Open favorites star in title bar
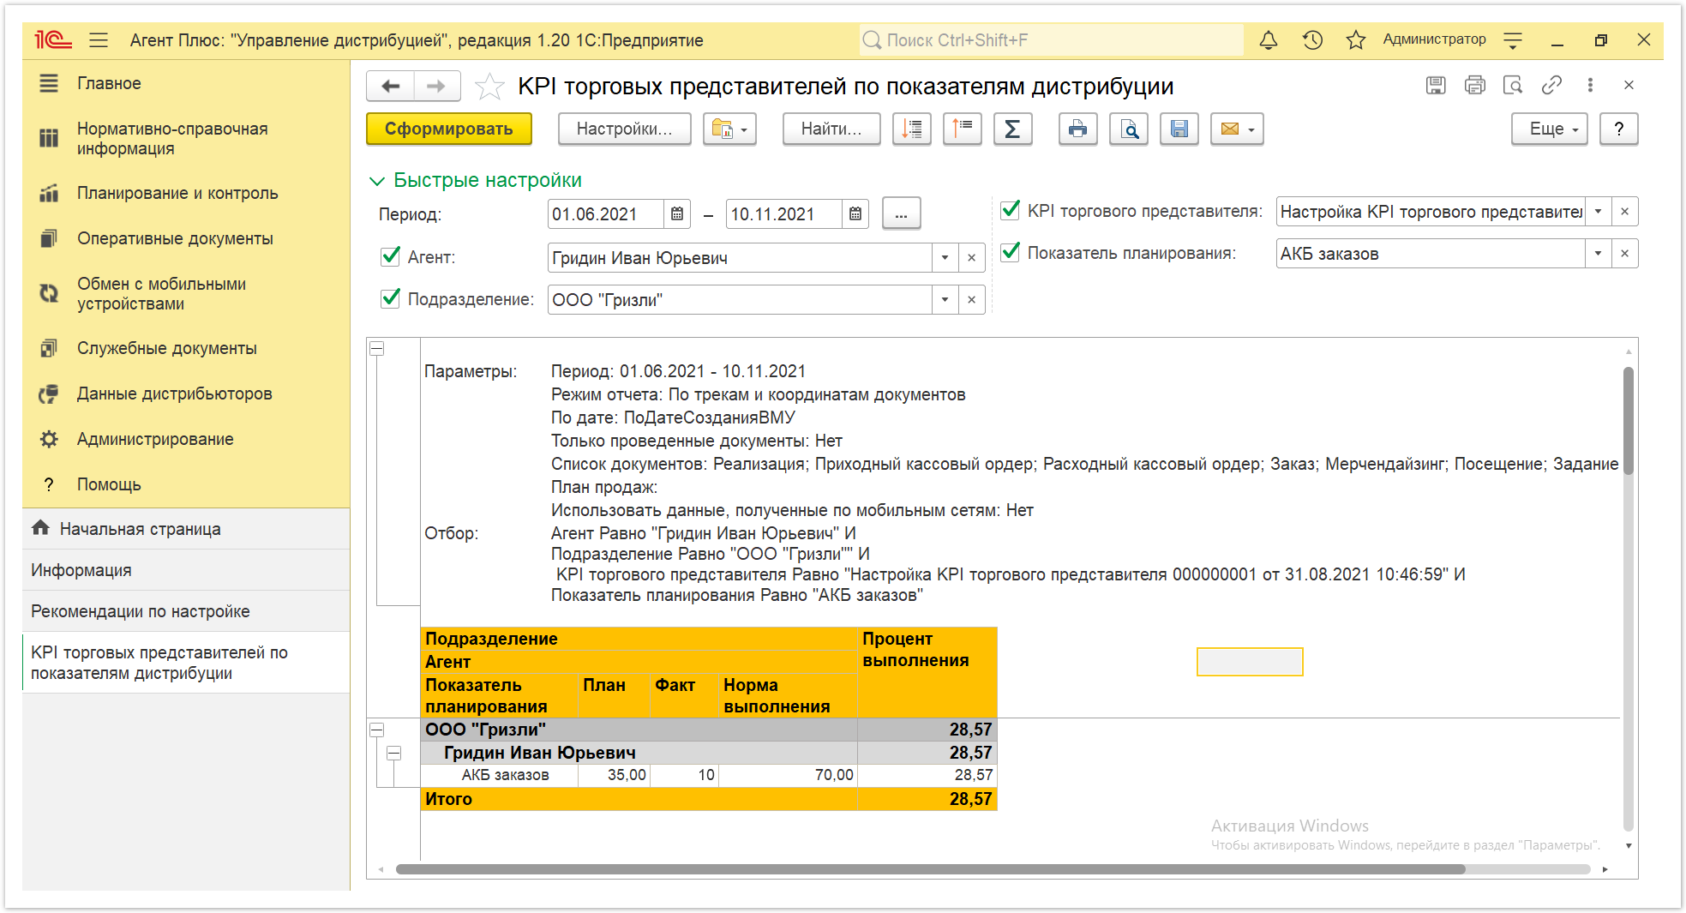1686x913 pixels. [x=1355, y=40]
